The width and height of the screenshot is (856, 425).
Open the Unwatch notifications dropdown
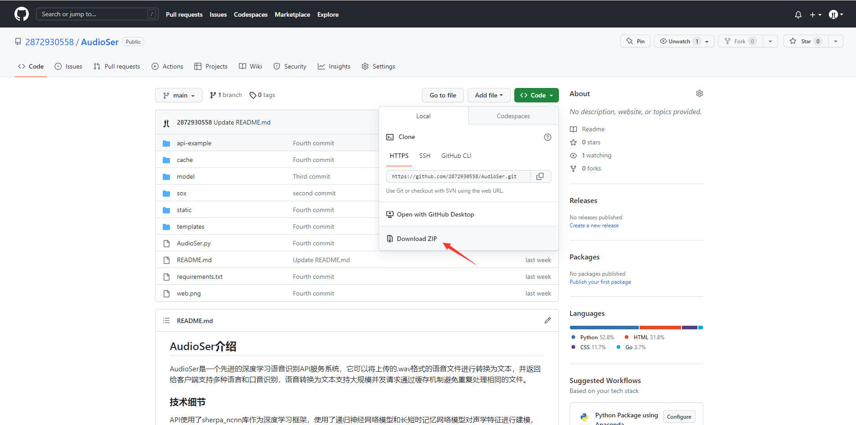click(684, 41)
